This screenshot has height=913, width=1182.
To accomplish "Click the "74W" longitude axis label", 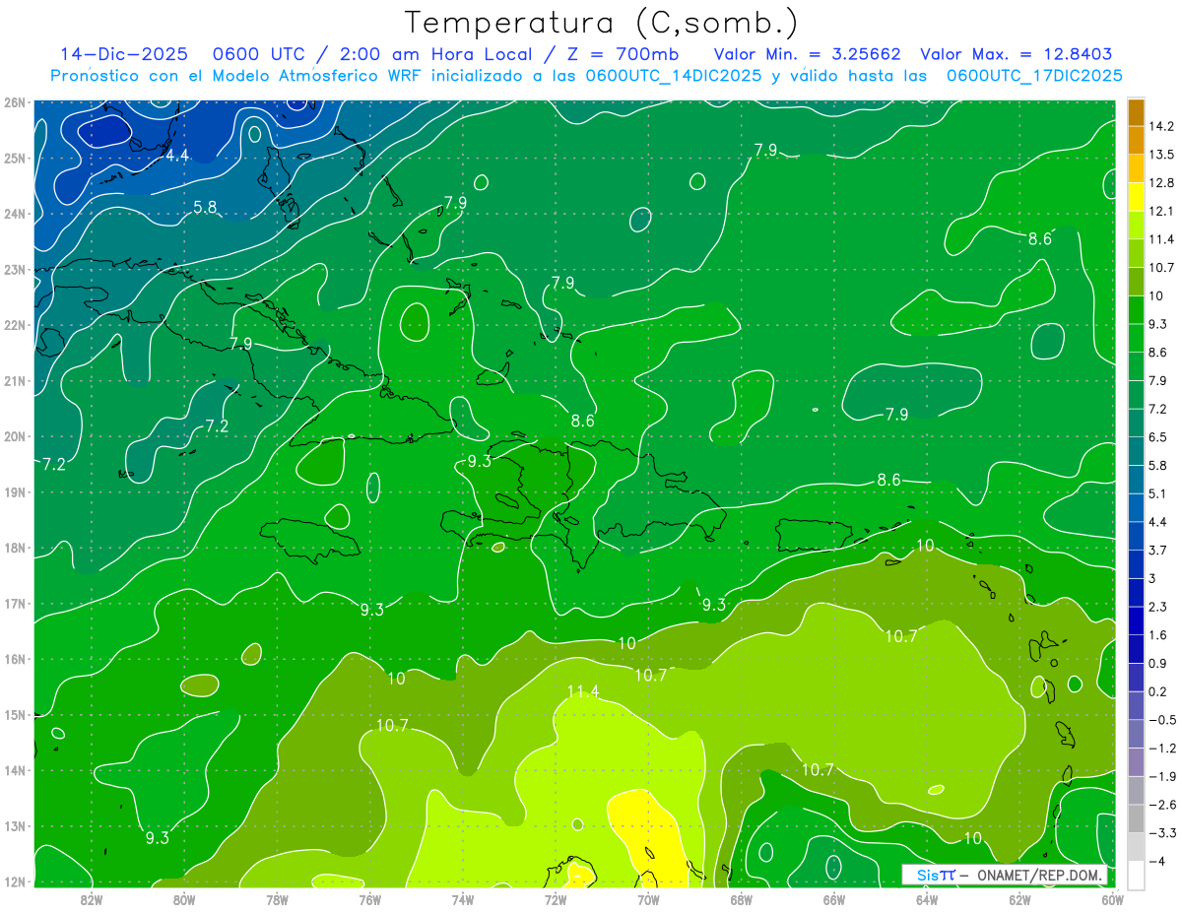I will (x=463, y=899).
